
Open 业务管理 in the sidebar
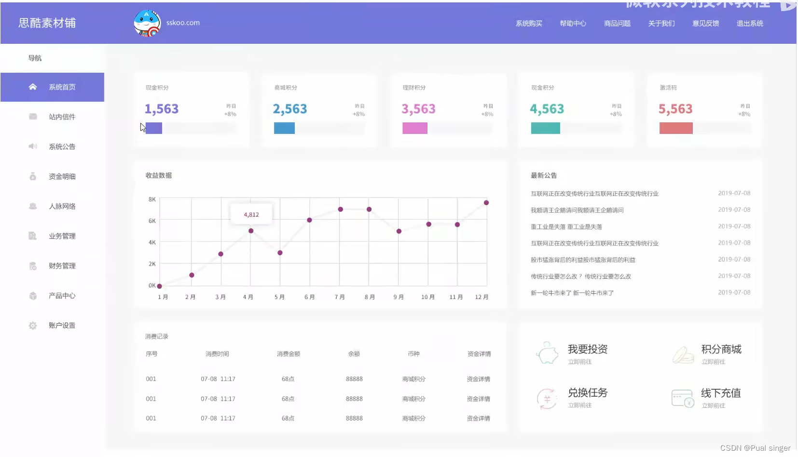pyautogui.click(x=52, y=236)
